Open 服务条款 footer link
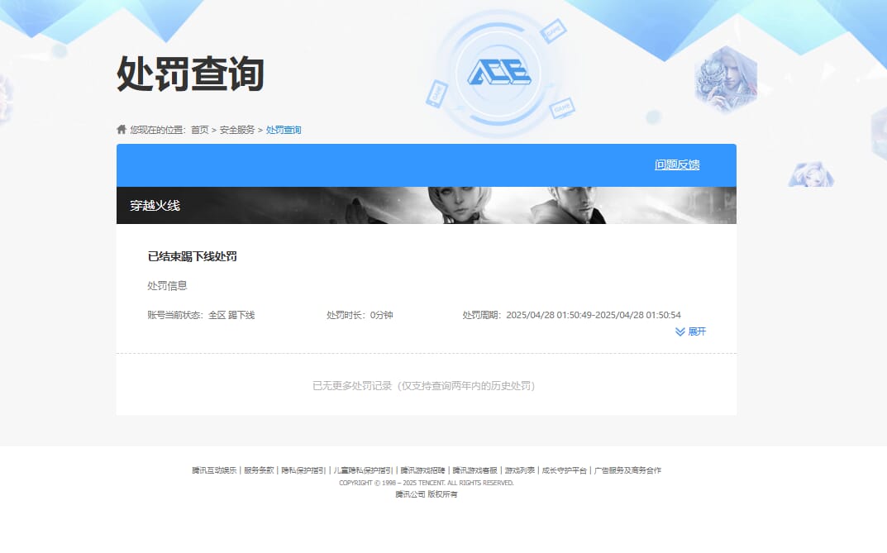 coord(259,470)
